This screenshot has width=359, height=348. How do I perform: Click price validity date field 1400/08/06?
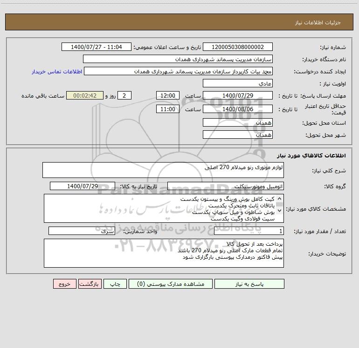pyautogui.click(x=238, y=109)
